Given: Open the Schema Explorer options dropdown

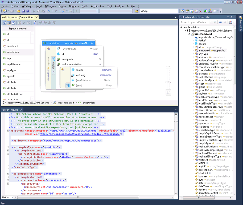Looking at the screenshot, I should 234,22.
